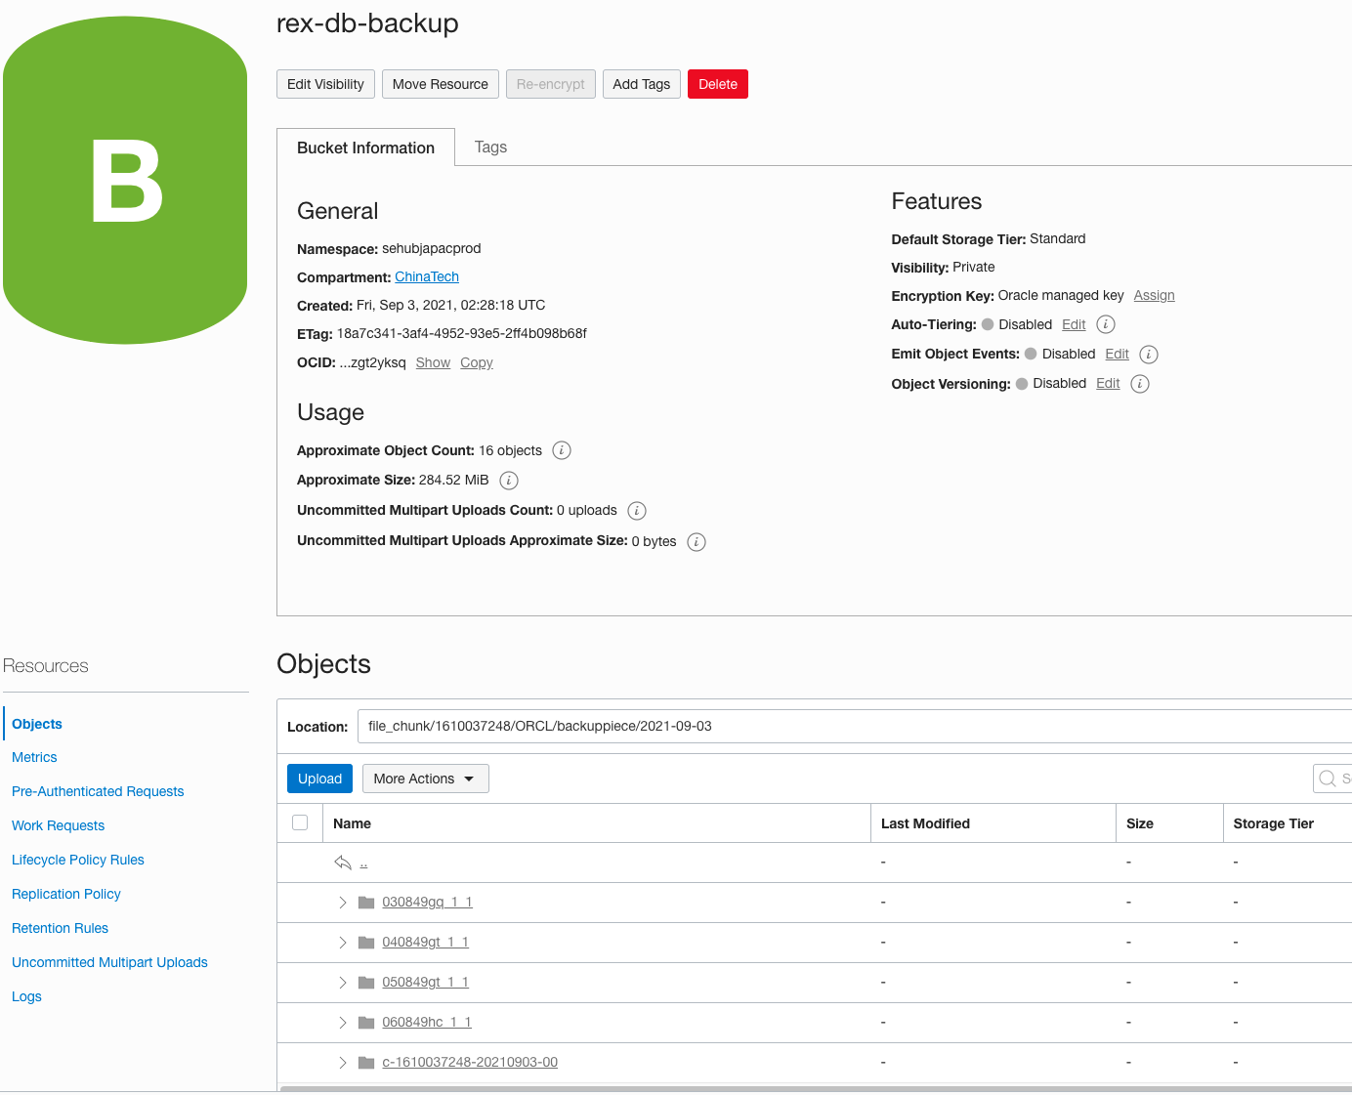1352x1095 pixels.
Task: Click the info icon beside Approximate Object Count
Action: point(562,450)
